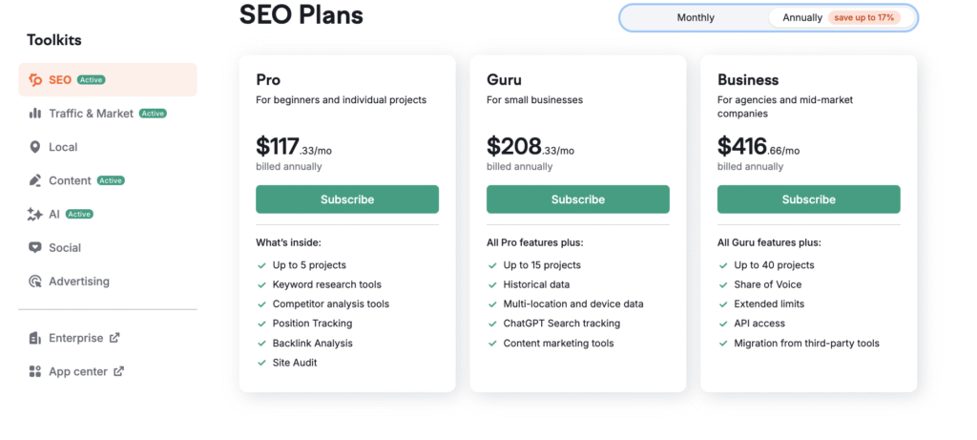This screenshot has height=440, width=977.
Task: Select the AI sparkle icon
Action: click(35, 215)
